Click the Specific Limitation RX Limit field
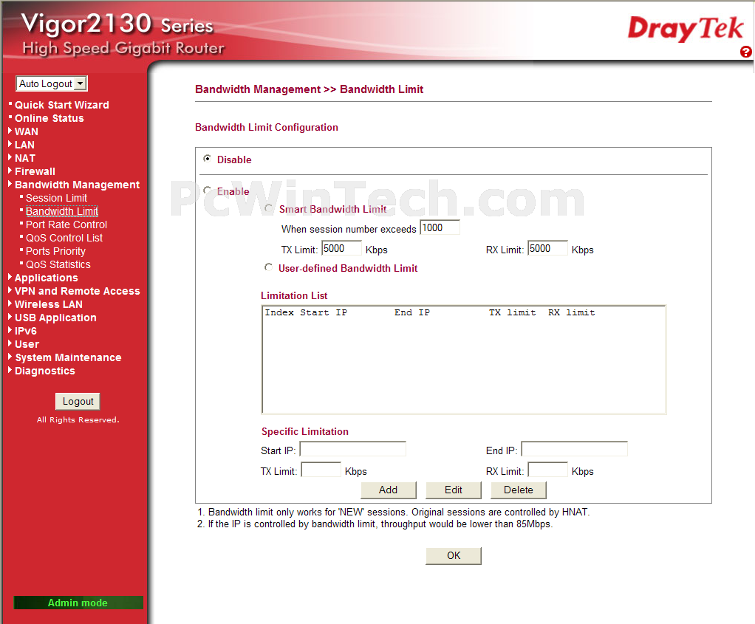 tap(547, 470)
